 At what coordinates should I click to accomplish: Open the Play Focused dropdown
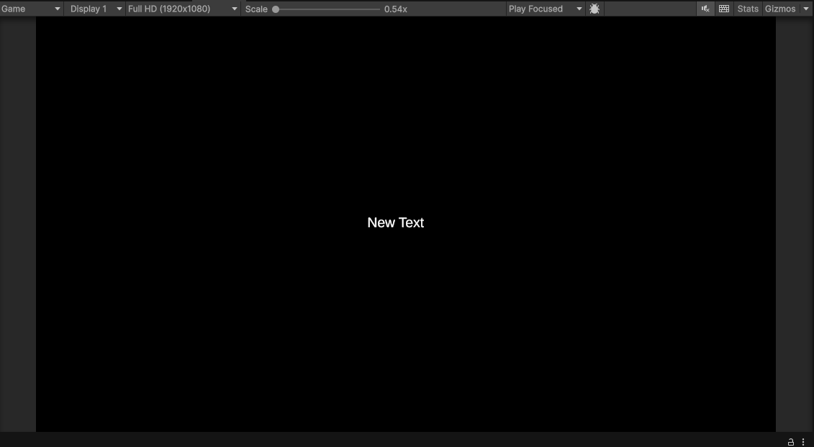tap(545, 9)
